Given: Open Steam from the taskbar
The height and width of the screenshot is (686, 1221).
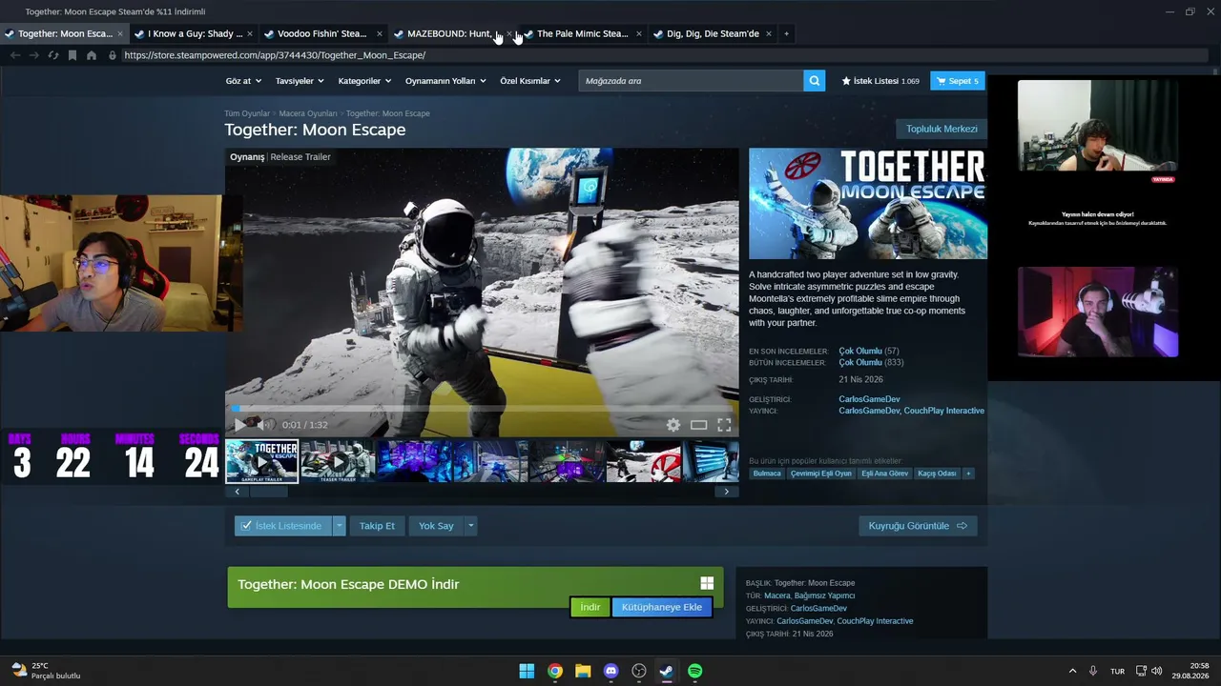Looking at the screenshot, I should (667, 671).
